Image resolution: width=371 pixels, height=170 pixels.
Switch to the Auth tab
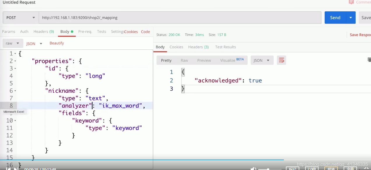click(24, 31)
